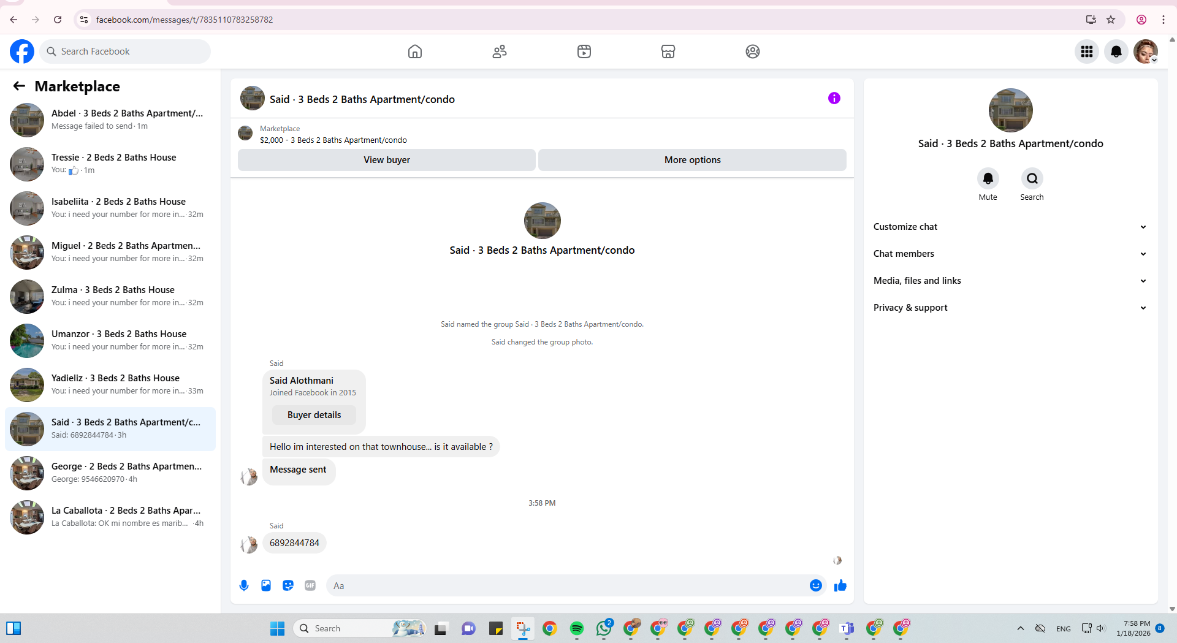Open Yadieliz 3 Beds 2 Baths House chat
This screenshot has width=1177, height=643.
tap(110, 384)
